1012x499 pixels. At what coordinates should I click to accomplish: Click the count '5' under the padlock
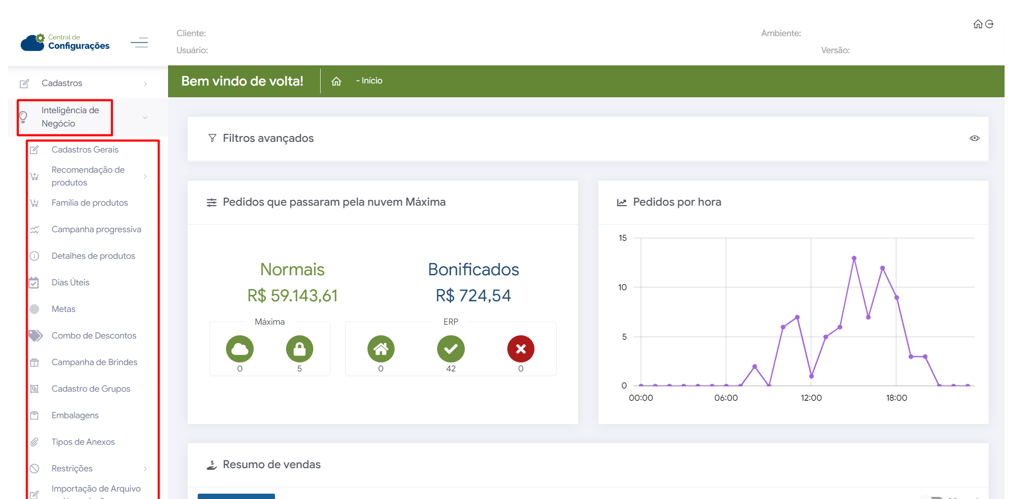pyautogui.click(x=299, y=369)
